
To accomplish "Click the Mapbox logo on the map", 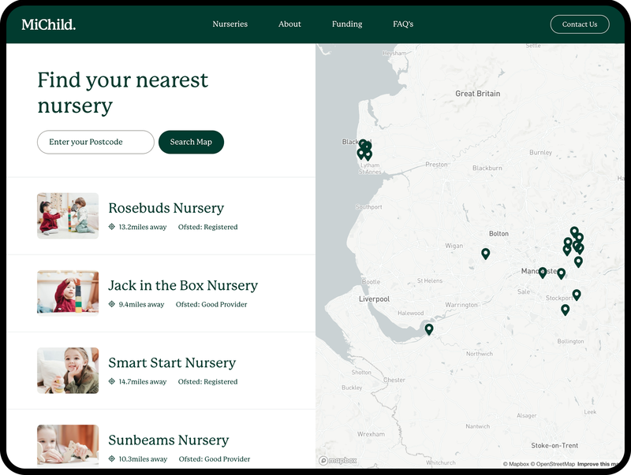I will point(338,461).
